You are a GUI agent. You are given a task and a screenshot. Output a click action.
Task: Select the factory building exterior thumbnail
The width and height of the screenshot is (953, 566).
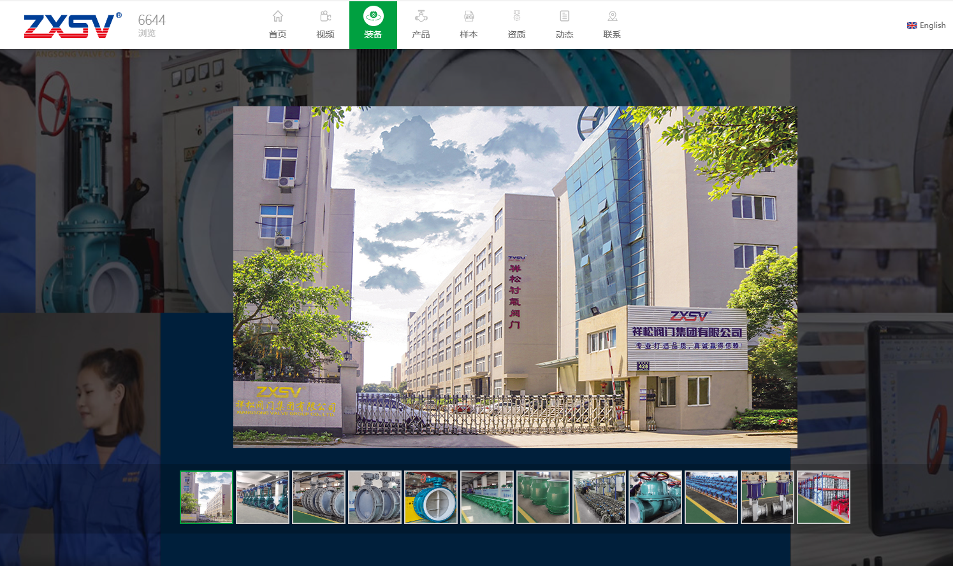(x=207, y=497)
